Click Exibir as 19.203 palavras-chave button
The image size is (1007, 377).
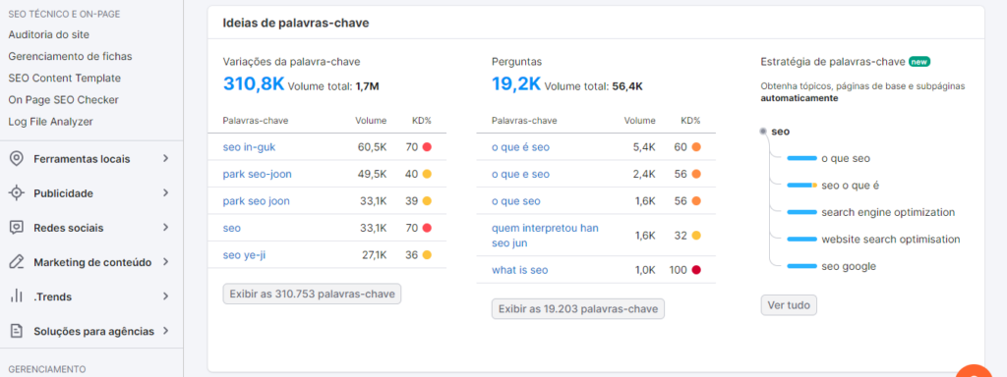578,309
